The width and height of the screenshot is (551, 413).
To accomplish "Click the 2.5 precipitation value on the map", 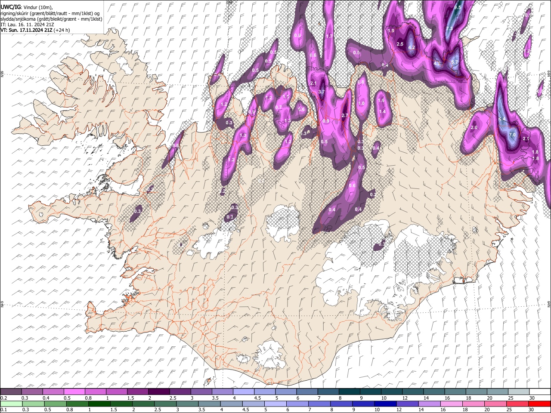I will [x=400, y=44].
